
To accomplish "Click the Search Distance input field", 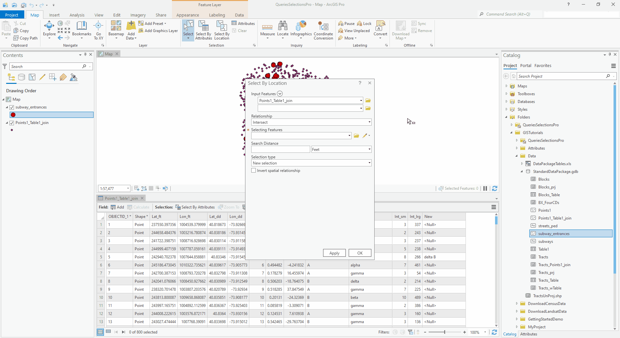I will tap(281, 149).
